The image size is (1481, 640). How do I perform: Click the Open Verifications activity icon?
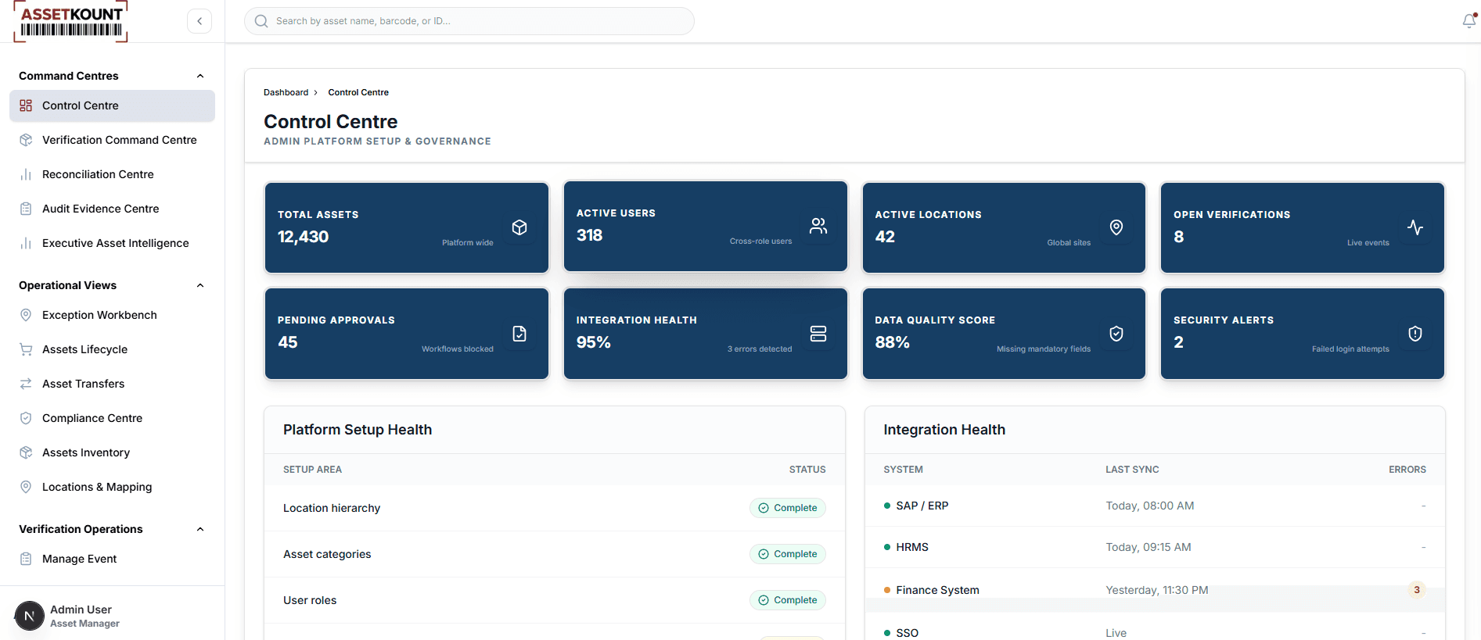(1415, 227)
